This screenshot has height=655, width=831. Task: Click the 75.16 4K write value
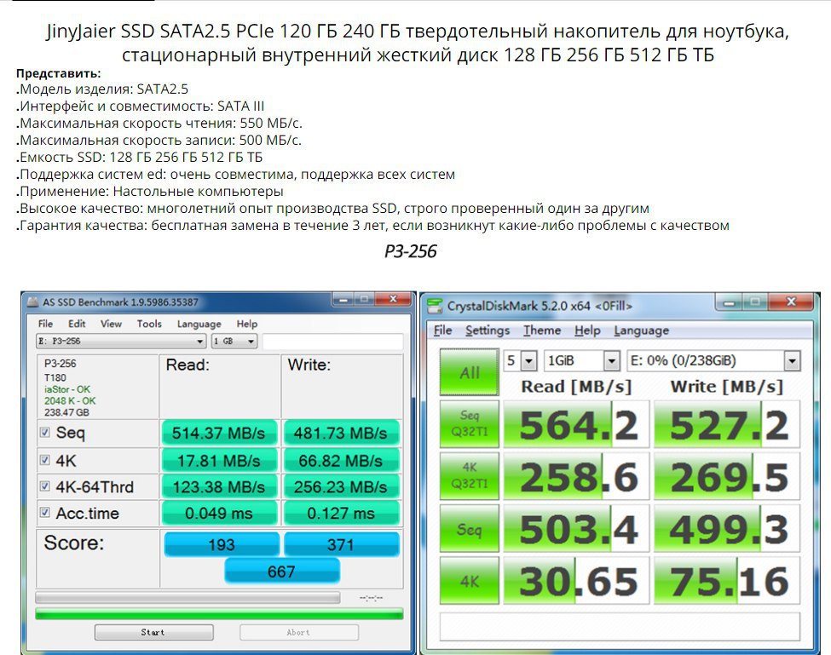pyautogui.click(x=727, y=580)
